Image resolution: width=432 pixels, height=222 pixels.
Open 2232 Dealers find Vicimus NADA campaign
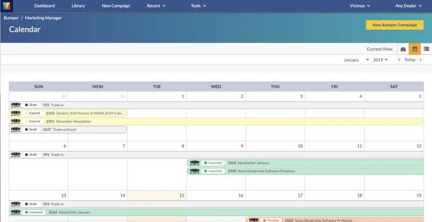[68, 113]
